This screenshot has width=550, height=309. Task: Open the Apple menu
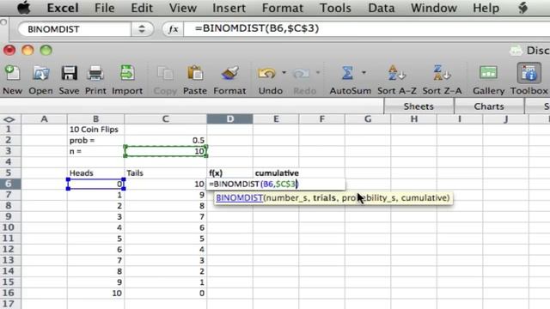(x=24, y=8)
